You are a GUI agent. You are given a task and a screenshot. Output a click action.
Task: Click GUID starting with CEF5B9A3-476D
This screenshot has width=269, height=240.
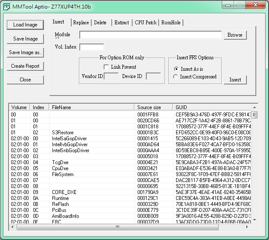click(x=213, y=115)
